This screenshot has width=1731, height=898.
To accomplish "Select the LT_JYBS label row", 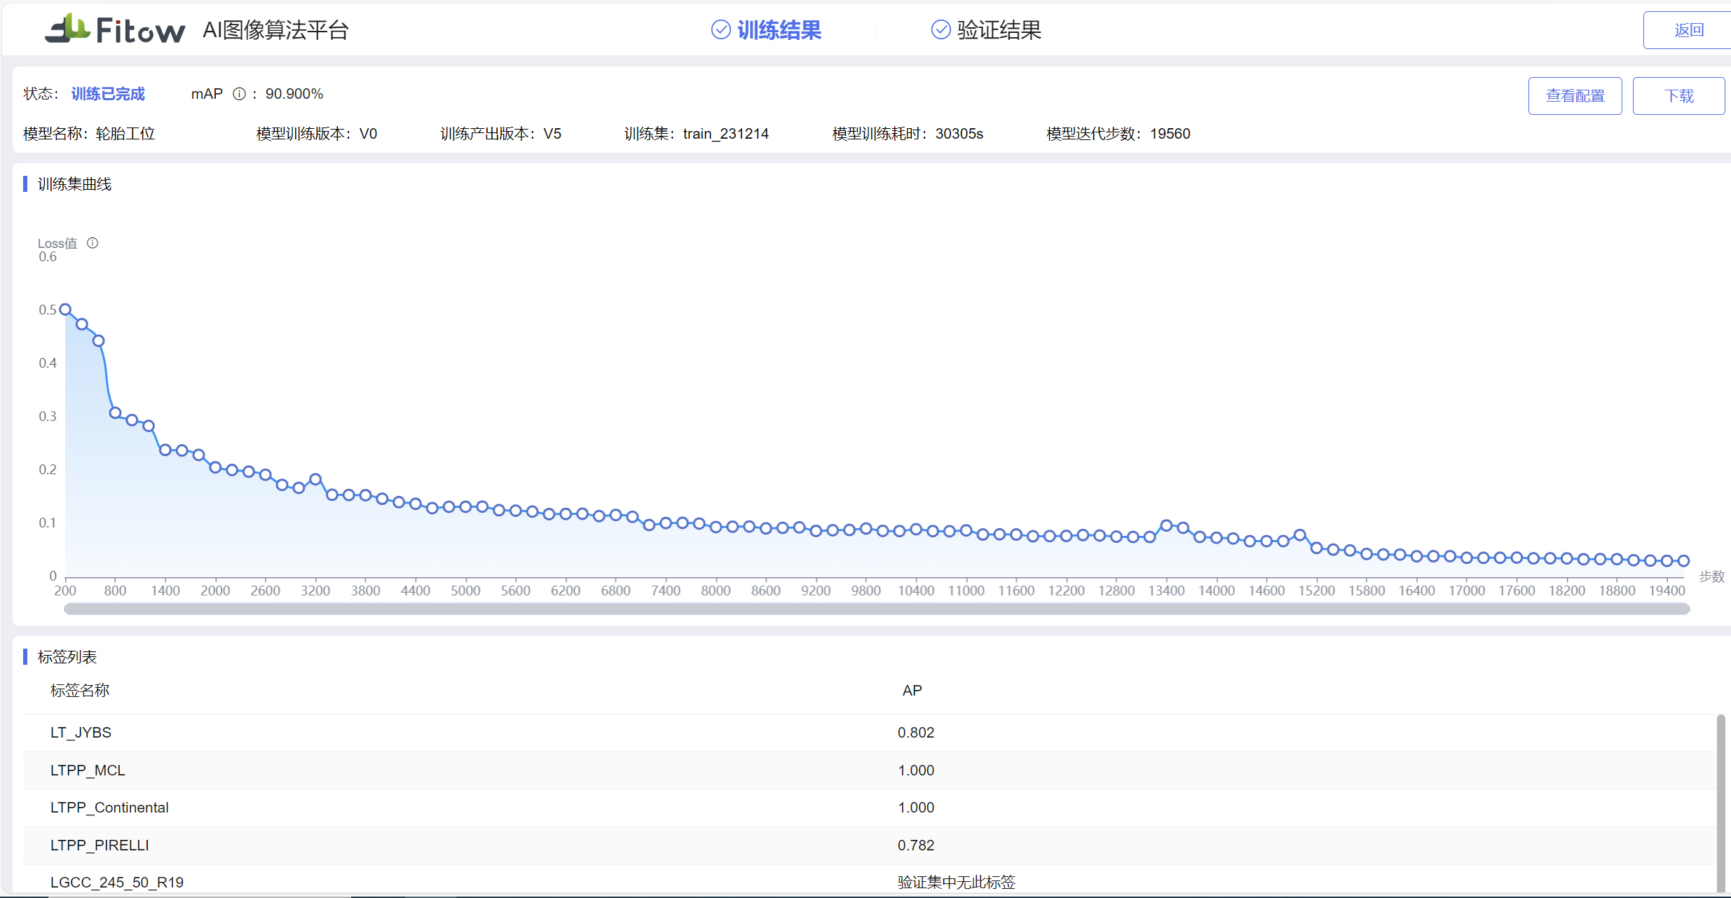I will click(x=869, y=733).
